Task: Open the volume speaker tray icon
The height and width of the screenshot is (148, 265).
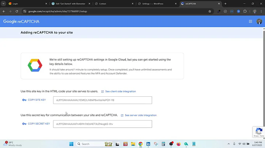Action: [244, 144]
